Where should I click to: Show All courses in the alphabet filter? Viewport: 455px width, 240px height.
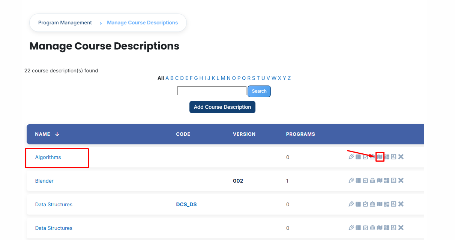click(161, 78)
